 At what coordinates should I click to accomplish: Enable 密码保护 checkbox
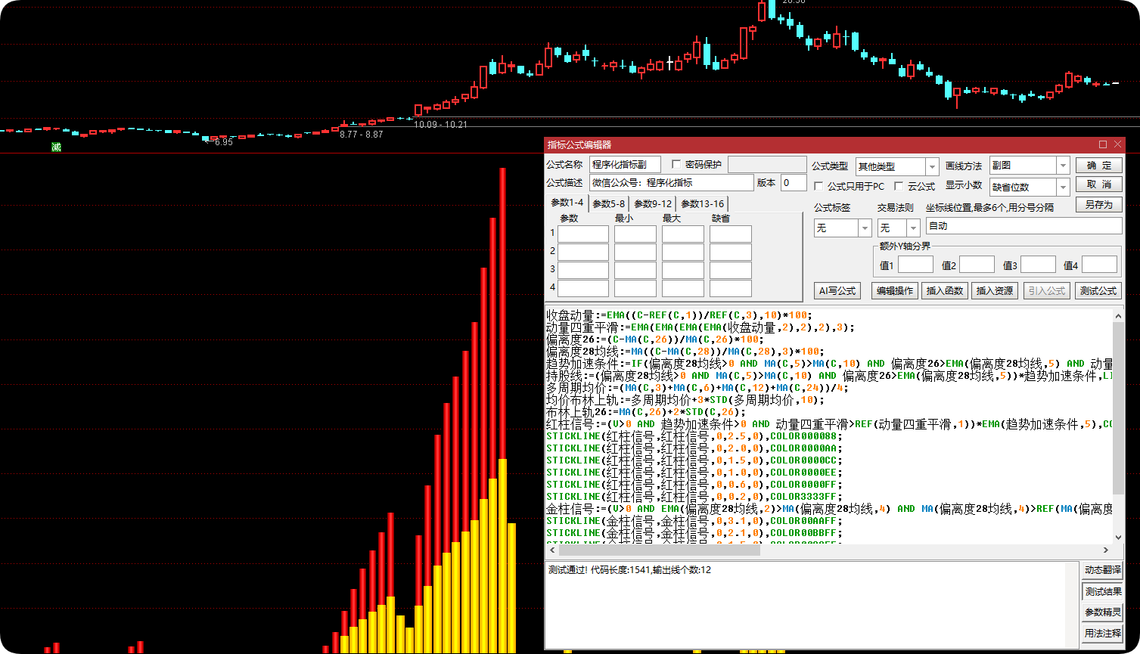676,164
